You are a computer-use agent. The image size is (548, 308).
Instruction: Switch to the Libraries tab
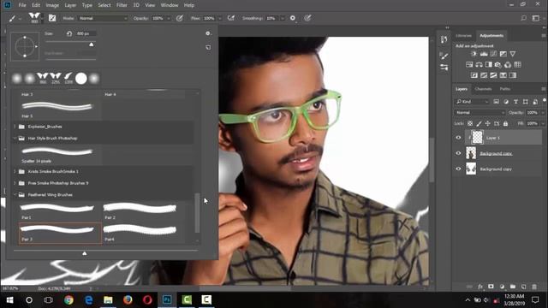pyautogui.click(x=463, y=36)
